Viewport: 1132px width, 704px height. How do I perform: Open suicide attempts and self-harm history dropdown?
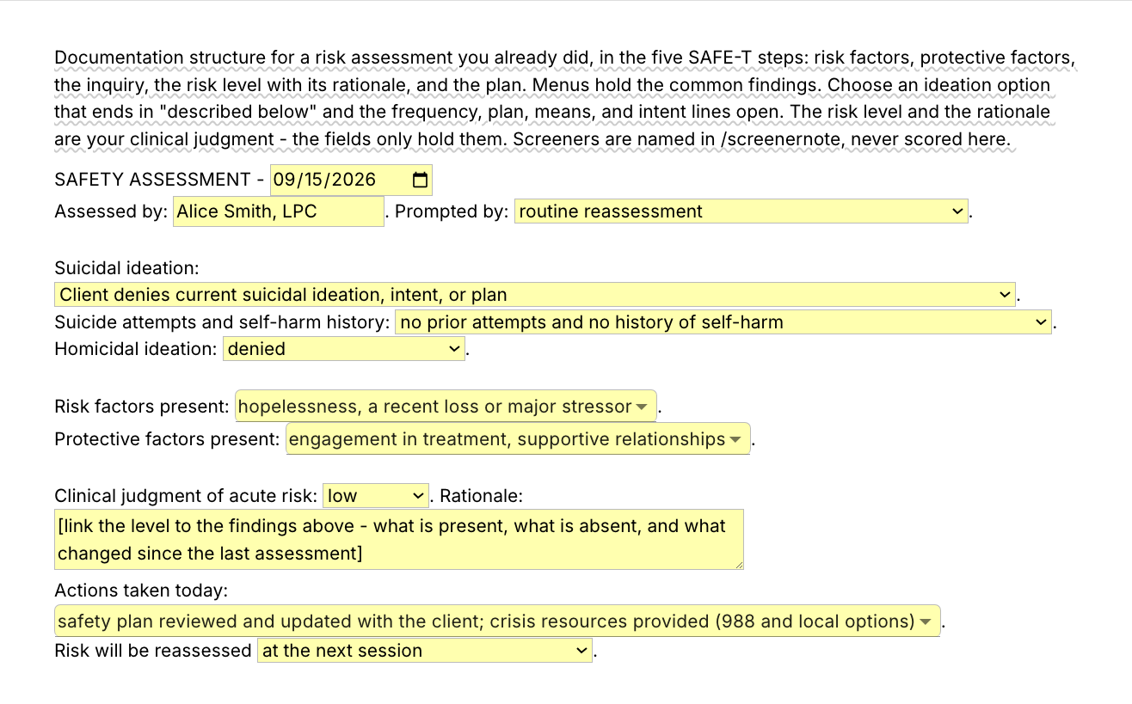click(x=723, y=322)
